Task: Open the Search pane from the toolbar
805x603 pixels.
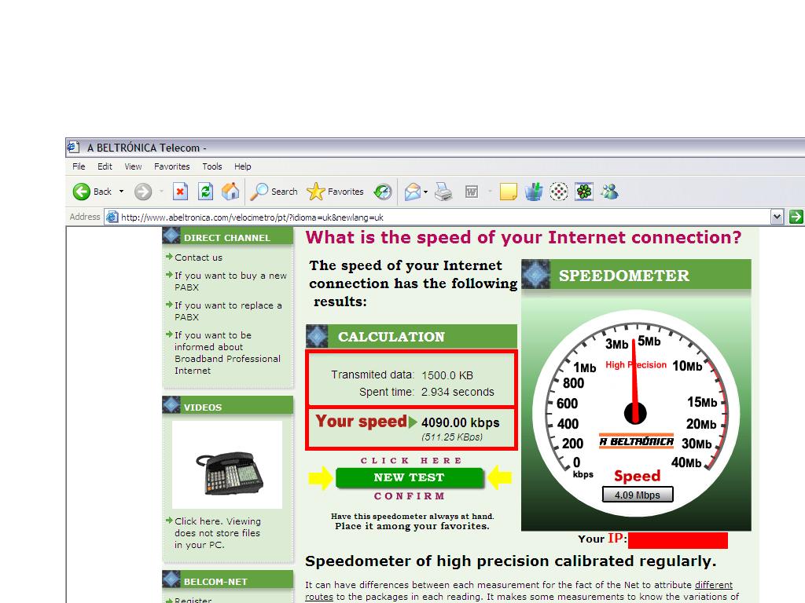Action: [274, 192]
